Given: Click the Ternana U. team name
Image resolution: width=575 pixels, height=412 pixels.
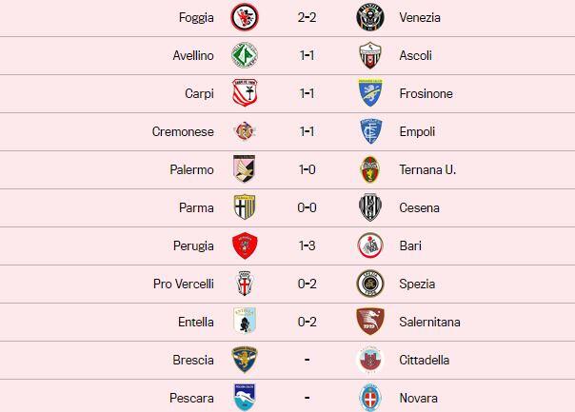Looking at the screenshot, I should tap(427, 169).
